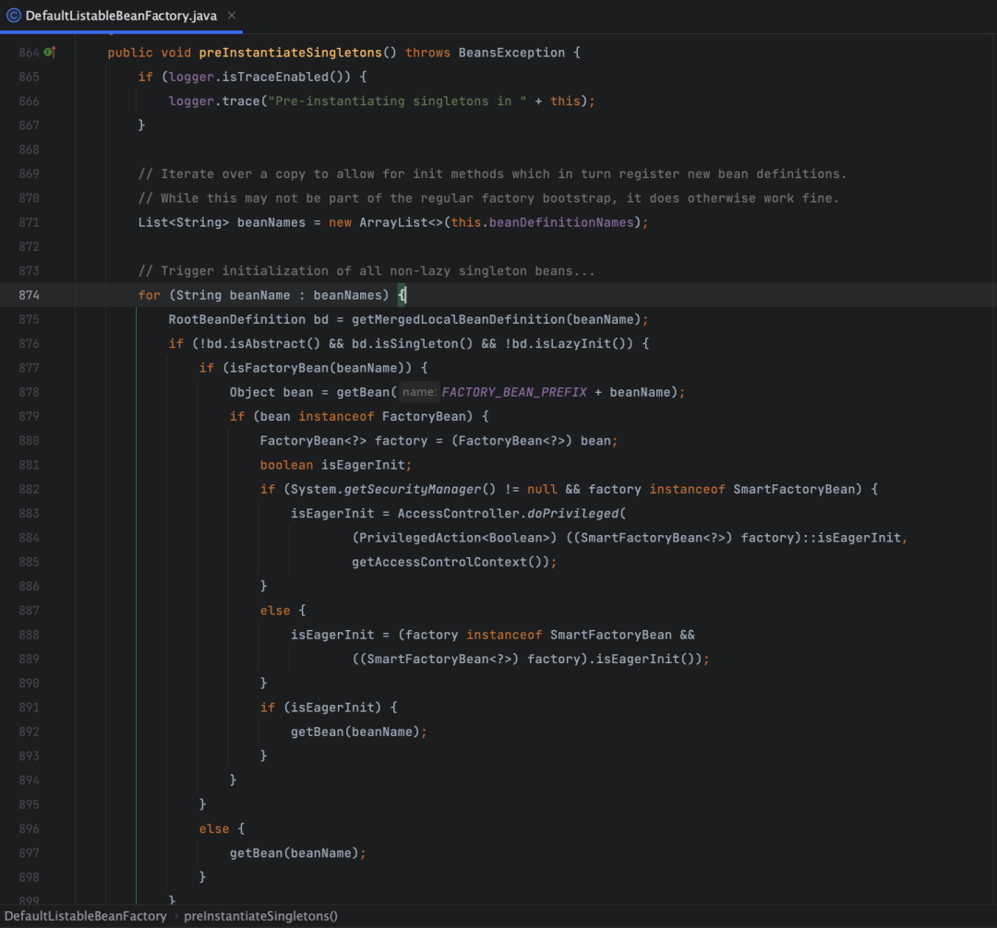This screenshot has width=997, height=928.
Task: Click the Java class icon in the file tab
Action: click(14, 16)
